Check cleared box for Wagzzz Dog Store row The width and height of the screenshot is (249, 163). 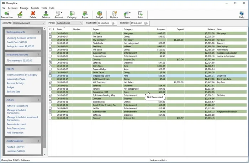pyautogui.click(x=50, y=75)
